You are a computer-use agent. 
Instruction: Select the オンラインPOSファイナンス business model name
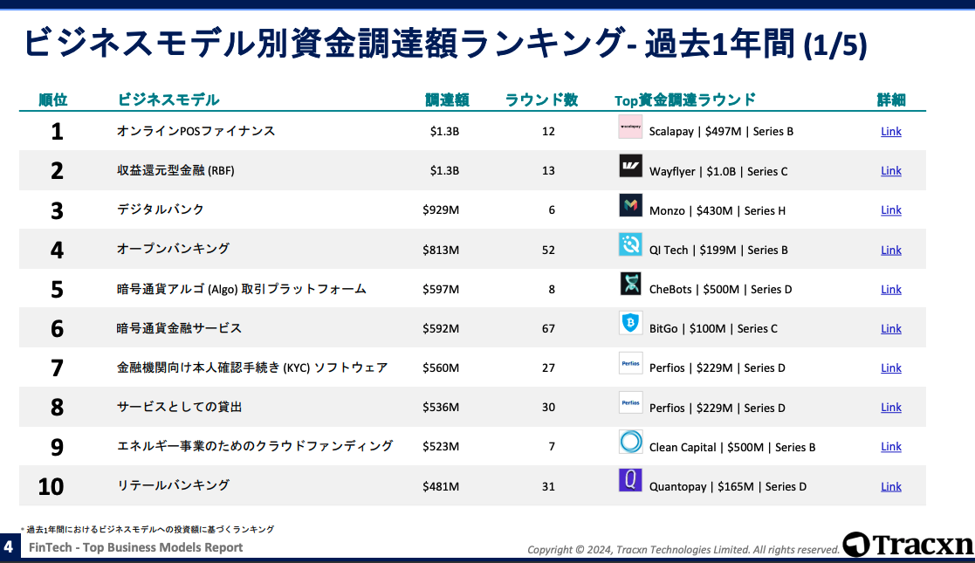[196, 131]
